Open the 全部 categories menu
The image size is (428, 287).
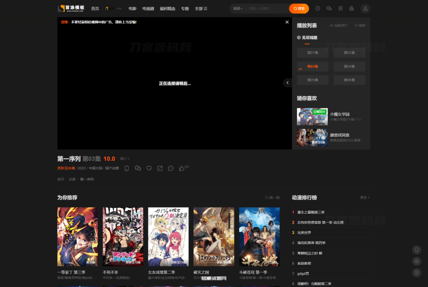point(201,8)
